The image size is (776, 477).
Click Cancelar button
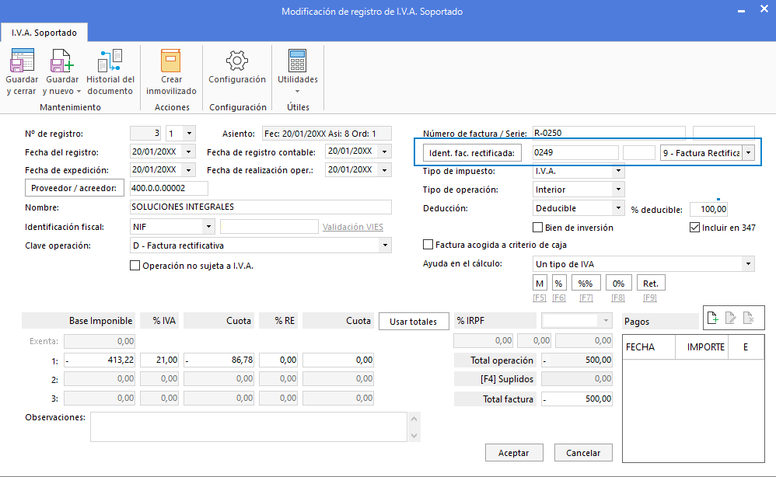tap(583, 453)
